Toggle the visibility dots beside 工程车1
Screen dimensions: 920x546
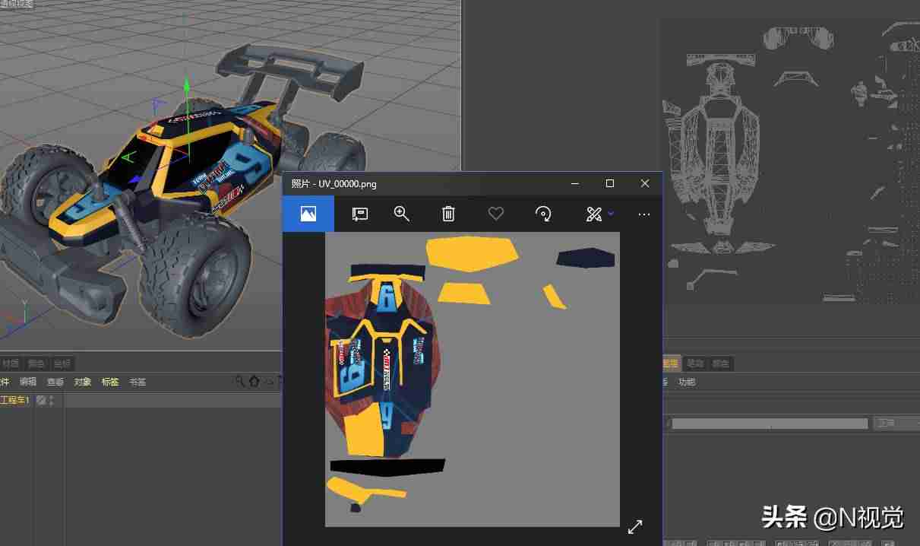tap(52, 400)
